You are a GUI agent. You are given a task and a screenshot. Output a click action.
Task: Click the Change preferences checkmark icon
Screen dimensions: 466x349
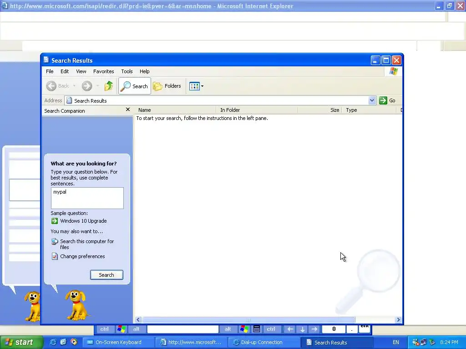pos(55,256)
